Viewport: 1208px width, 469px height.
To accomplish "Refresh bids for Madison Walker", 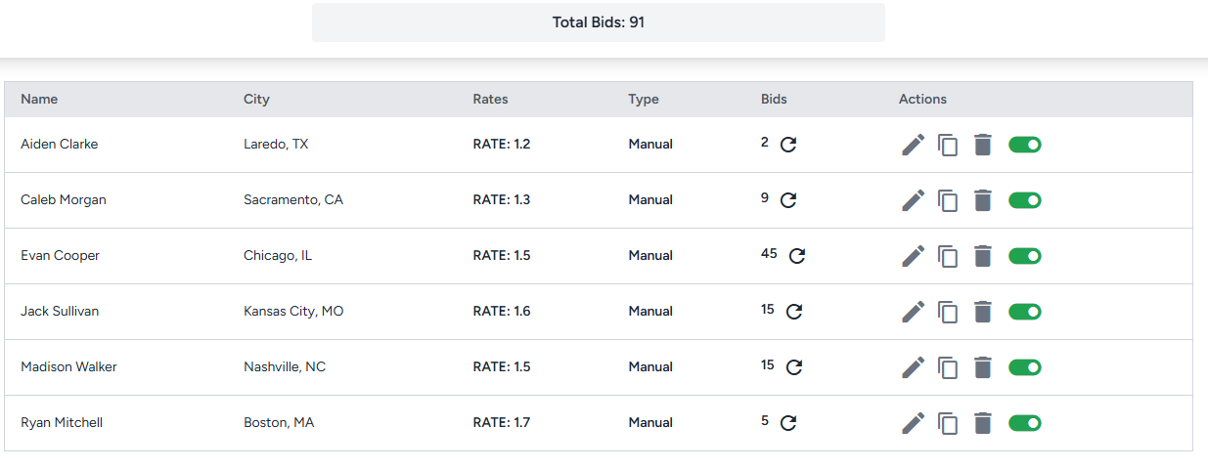I will tap(794, 367).
